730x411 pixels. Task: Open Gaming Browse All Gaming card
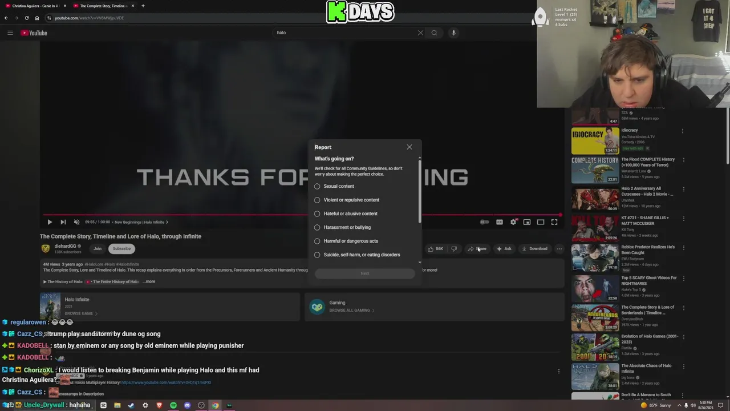pos(434,307)
